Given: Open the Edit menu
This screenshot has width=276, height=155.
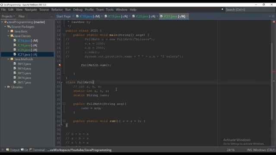Looking at the screenshot, I should [11, 9].
